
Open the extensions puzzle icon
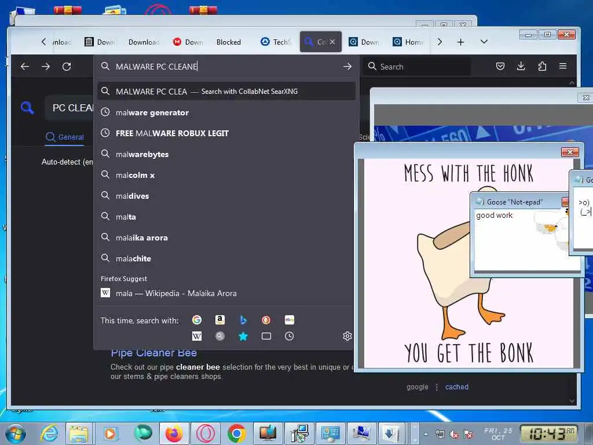click(542, 66)
